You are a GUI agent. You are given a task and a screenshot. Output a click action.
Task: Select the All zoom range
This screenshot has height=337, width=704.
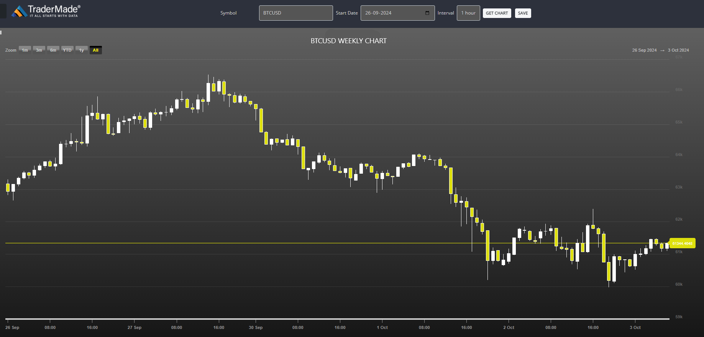96,50
